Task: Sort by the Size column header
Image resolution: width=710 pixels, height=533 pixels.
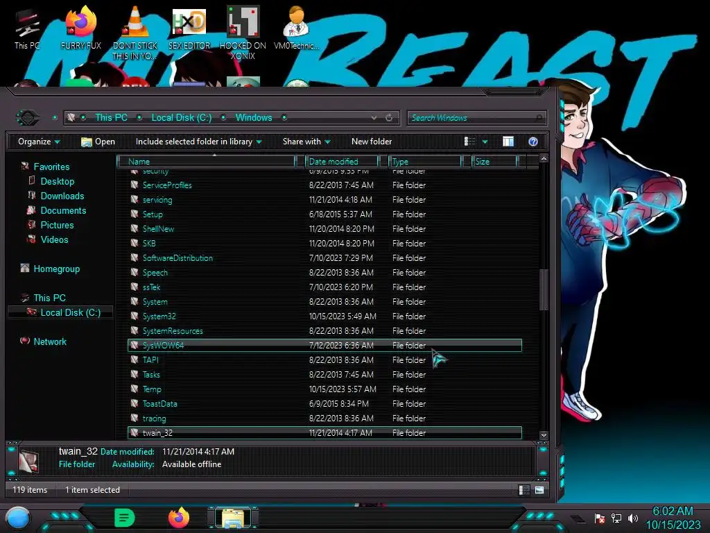Action: [494, 161]
